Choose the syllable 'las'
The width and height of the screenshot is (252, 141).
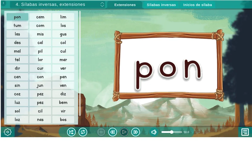click(x=17, y=34)
